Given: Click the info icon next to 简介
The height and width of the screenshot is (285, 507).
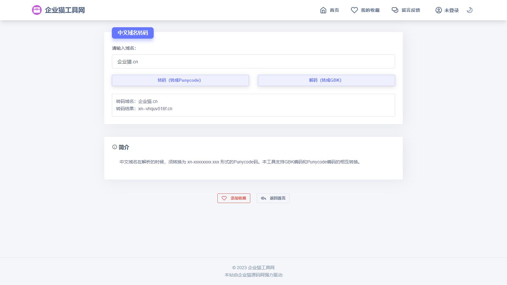Looking at the screenshot, I should [x=115, y=147].
